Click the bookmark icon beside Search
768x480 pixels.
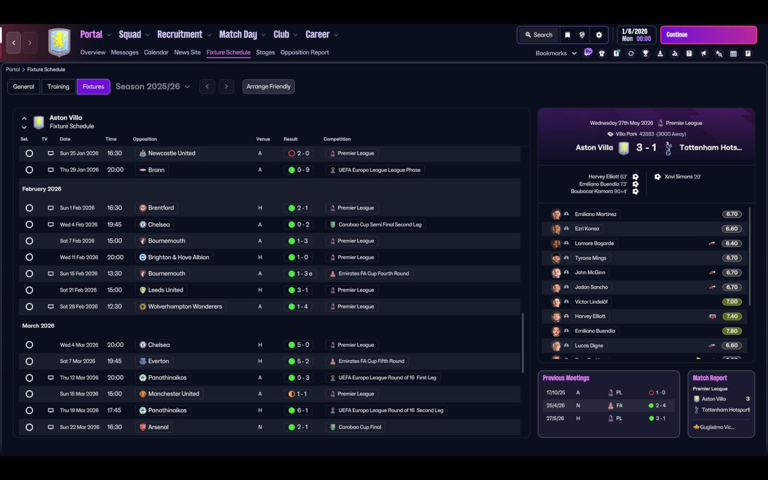pyautogui.click(x=567, y=35)
